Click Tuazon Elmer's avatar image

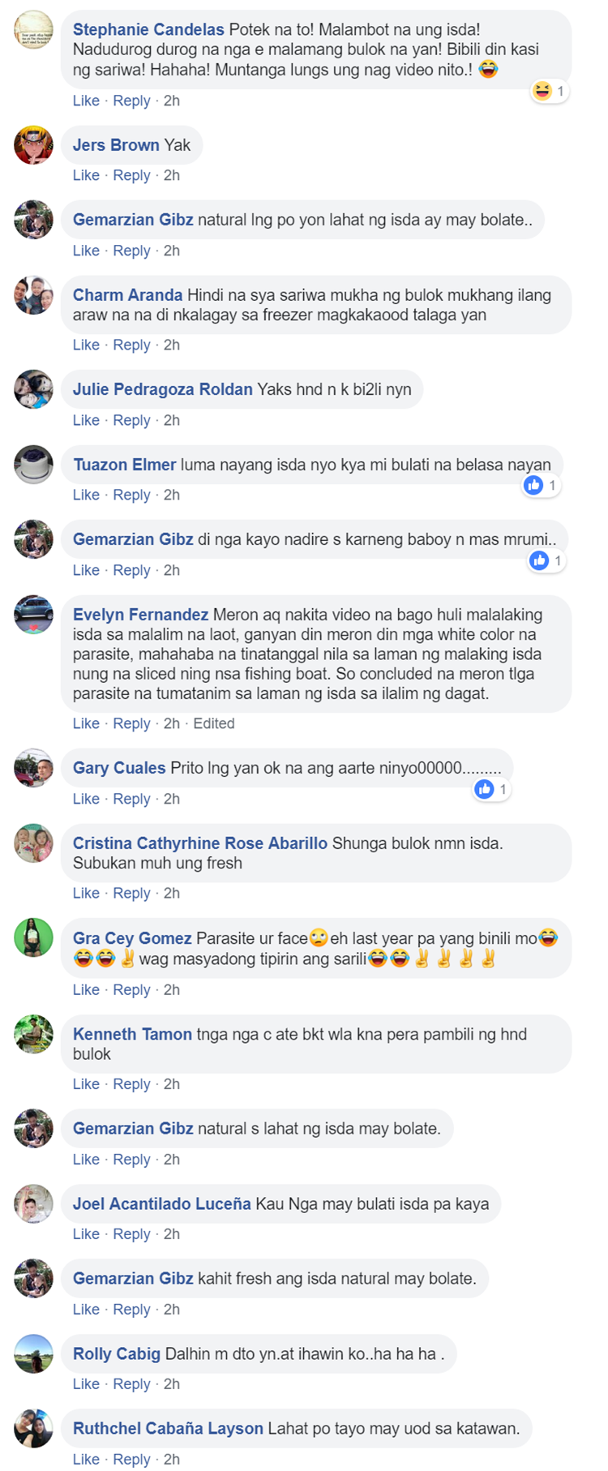(33, 465)
